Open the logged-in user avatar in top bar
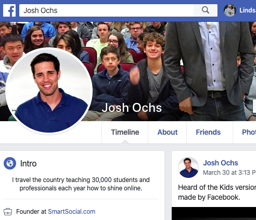Screen dimensions: 256x220 (230, 10)
